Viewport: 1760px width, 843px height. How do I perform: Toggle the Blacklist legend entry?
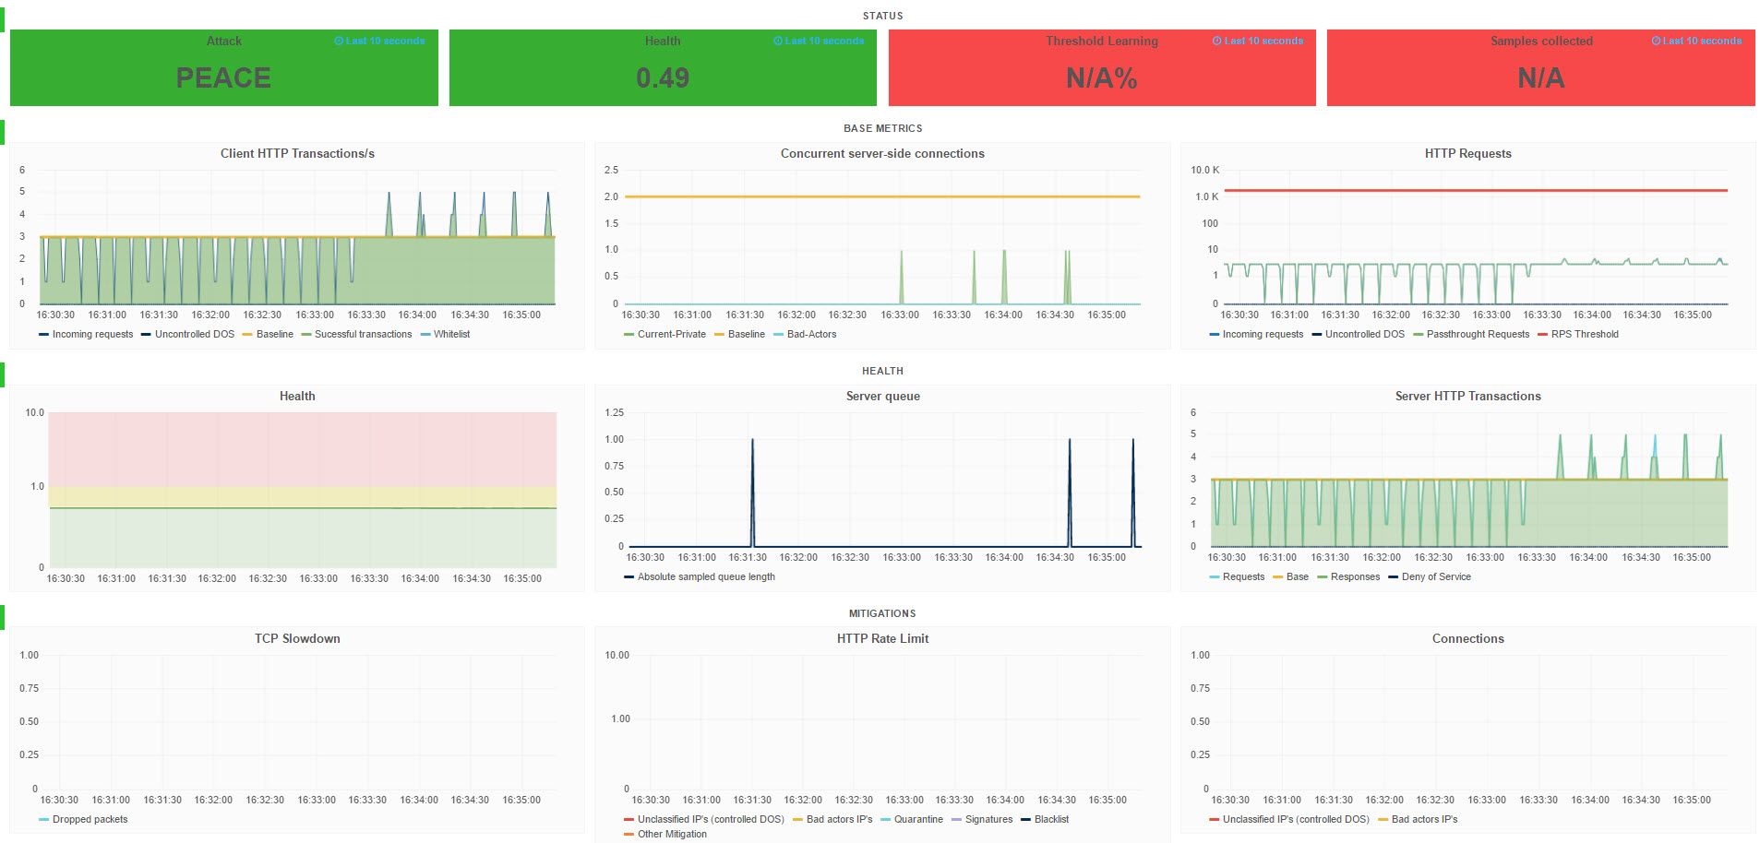(1051, 820)
